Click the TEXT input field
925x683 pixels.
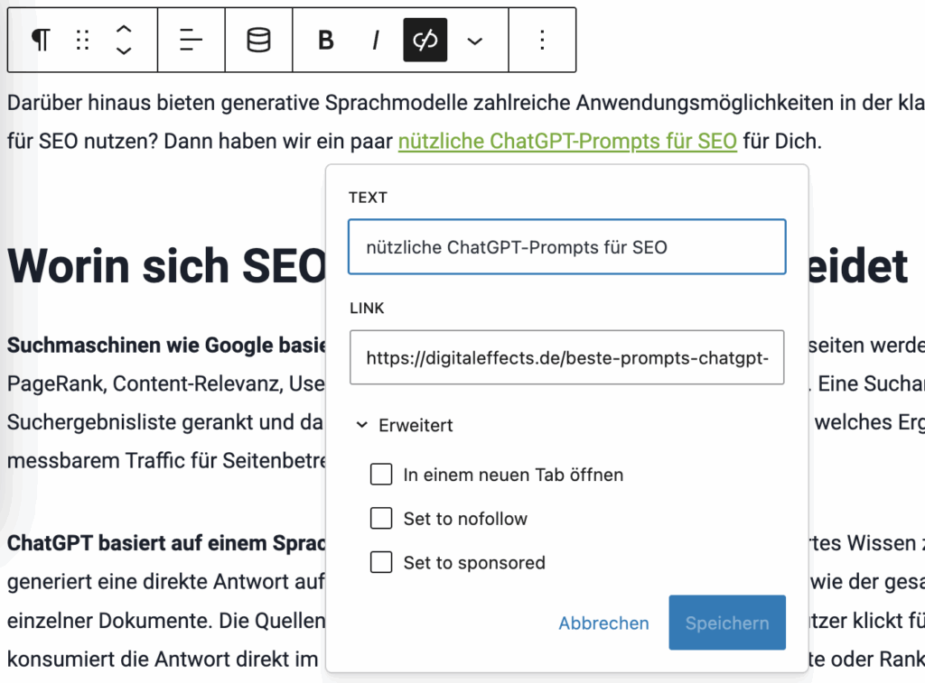pyautogui.click(x=566, y=247)
